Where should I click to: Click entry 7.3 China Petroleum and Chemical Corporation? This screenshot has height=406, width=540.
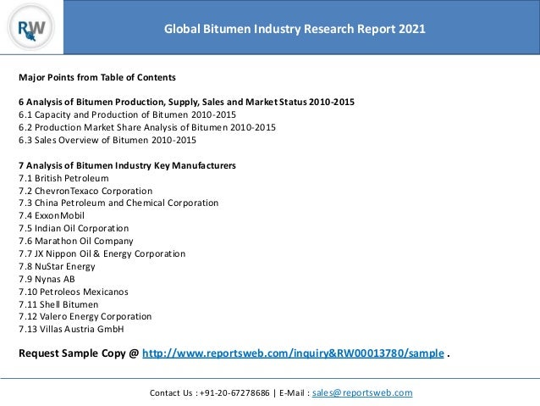click(x=118, y=203)
